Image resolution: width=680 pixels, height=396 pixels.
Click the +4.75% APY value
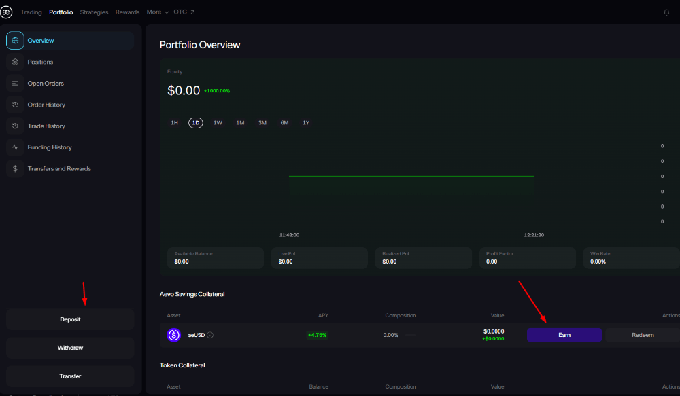[x=317, y=335]
